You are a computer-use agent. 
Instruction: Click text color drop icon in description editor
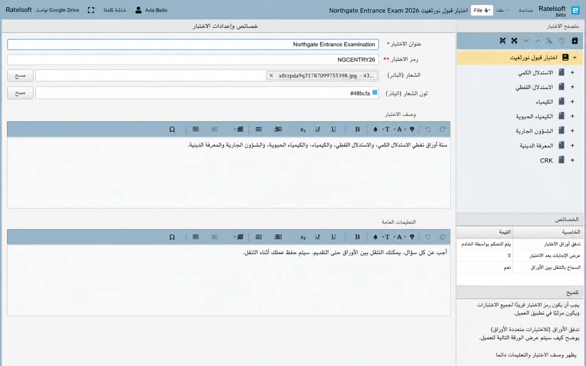pyautogui.click(x=375, y=129)
